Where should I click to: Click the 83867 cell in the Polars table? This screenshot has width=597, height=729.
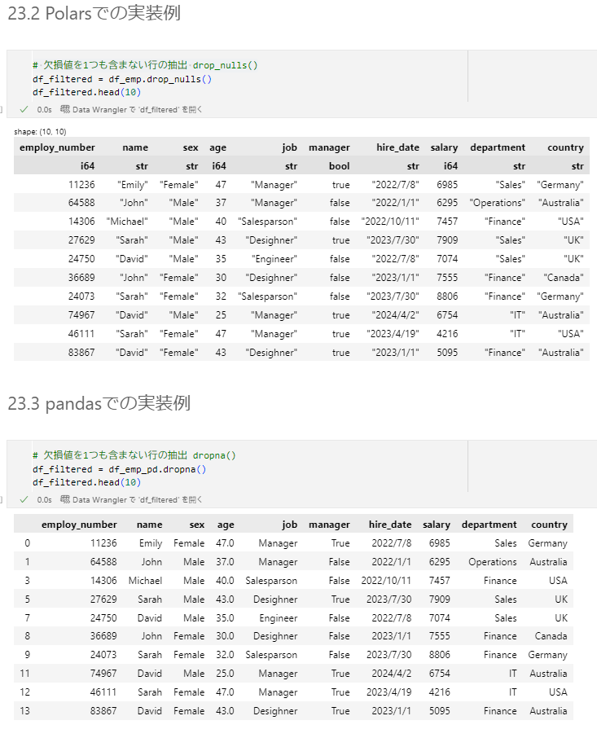pos(81,353)
